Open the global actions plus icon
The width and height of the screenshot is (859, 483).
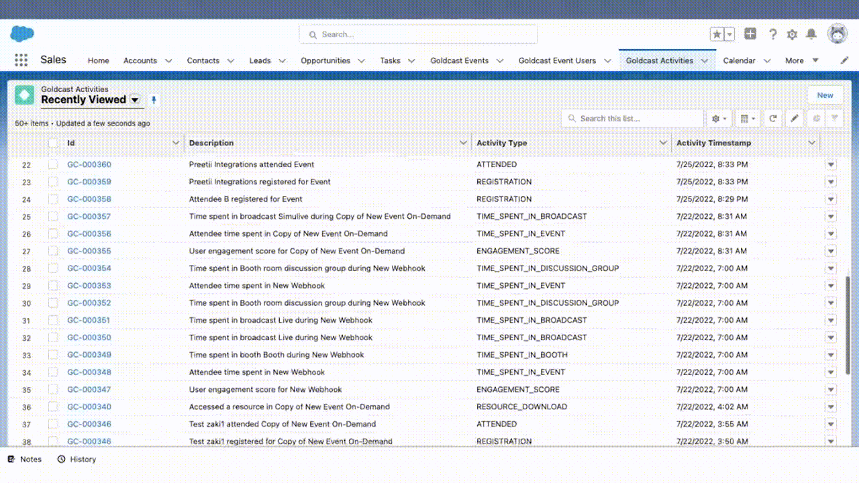point(750,34)
